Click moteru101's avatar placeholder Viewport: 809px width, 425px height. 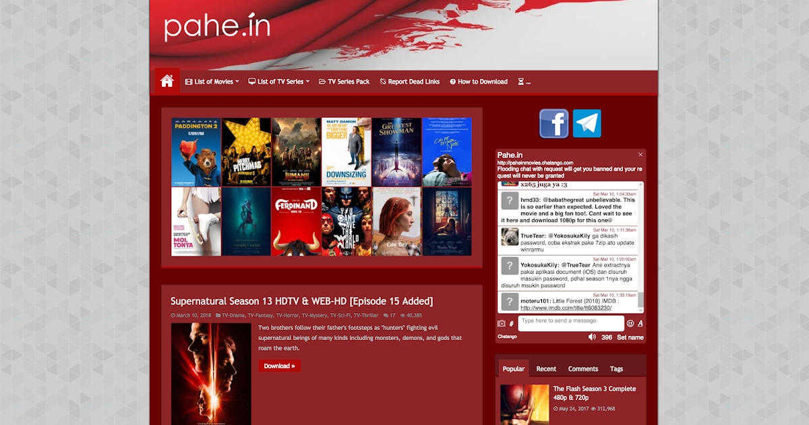pyautogui.click(x=510, y=302)
